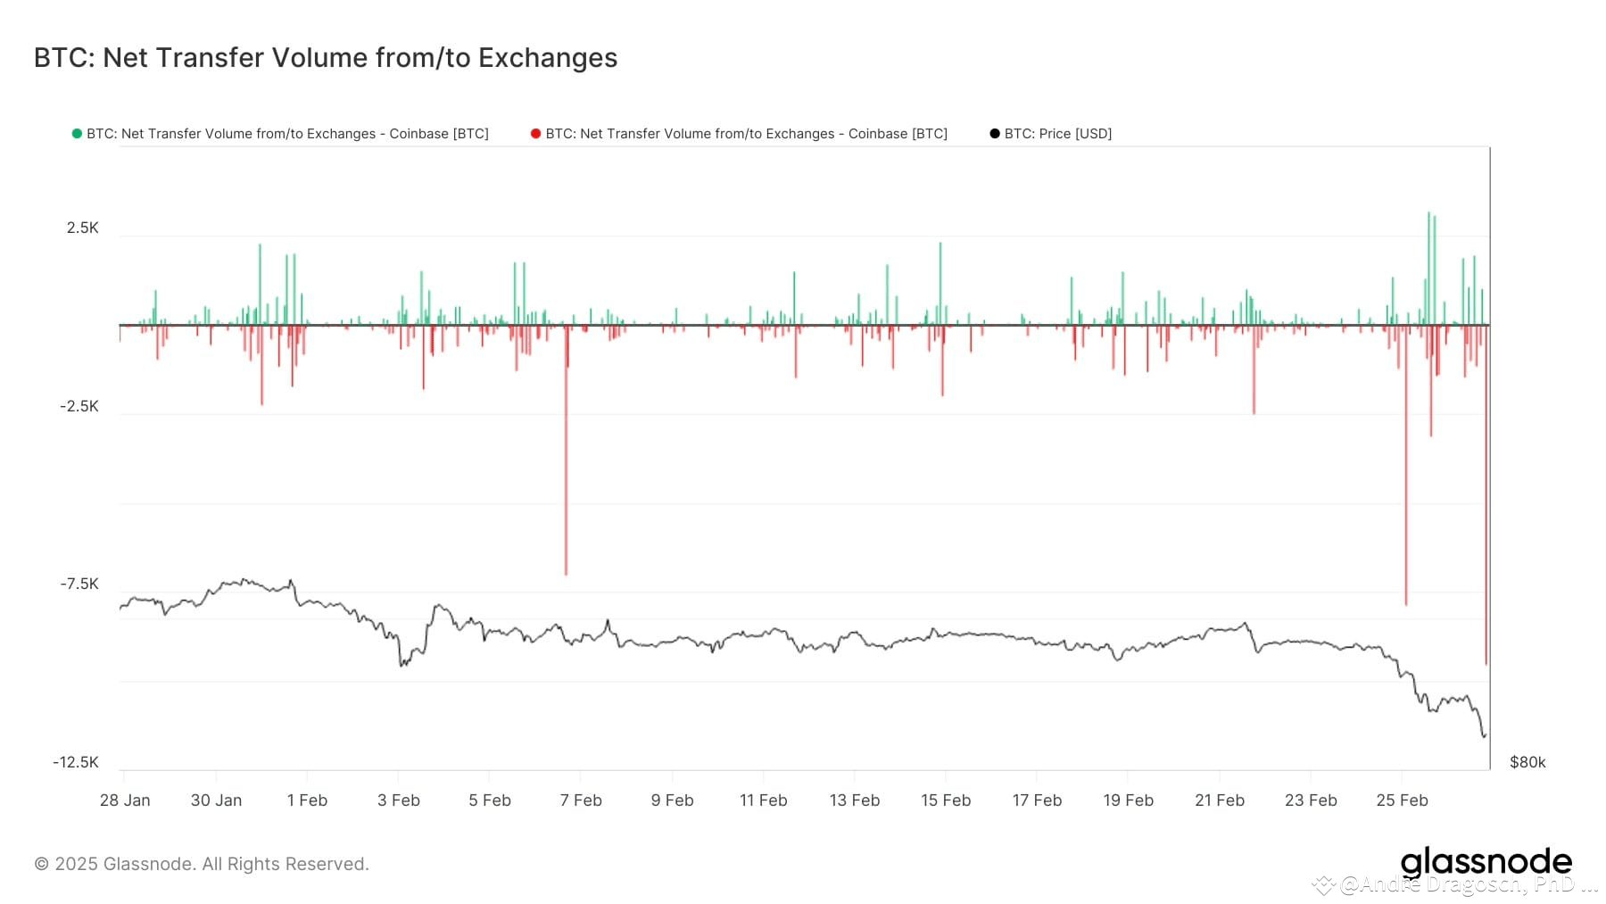Open the legend entry for BTC Price
Screen dimensions: 1606x904
1057,133
